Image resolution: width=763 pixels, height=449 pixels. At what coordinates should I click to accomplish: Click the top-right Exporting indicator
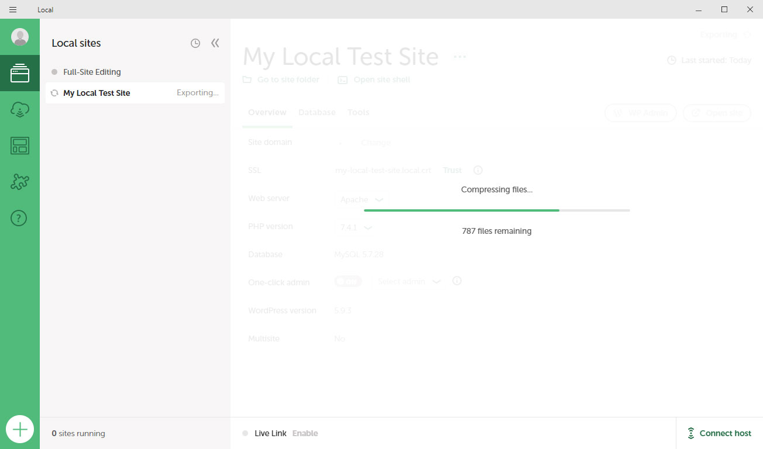pos(726,34)
